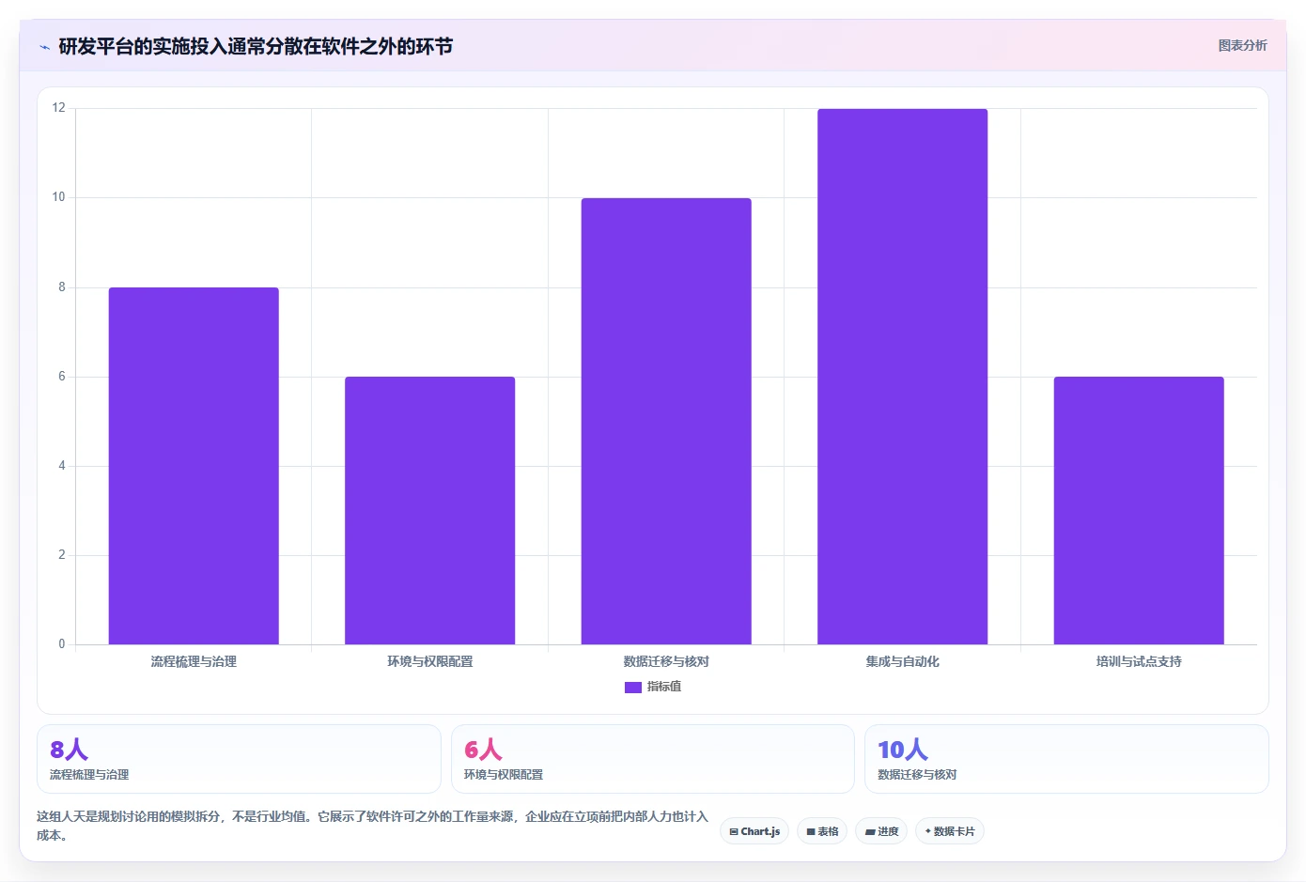Select the 进度 tag chip
This screenshot has height=882, width=1306.
pos(881,831)
